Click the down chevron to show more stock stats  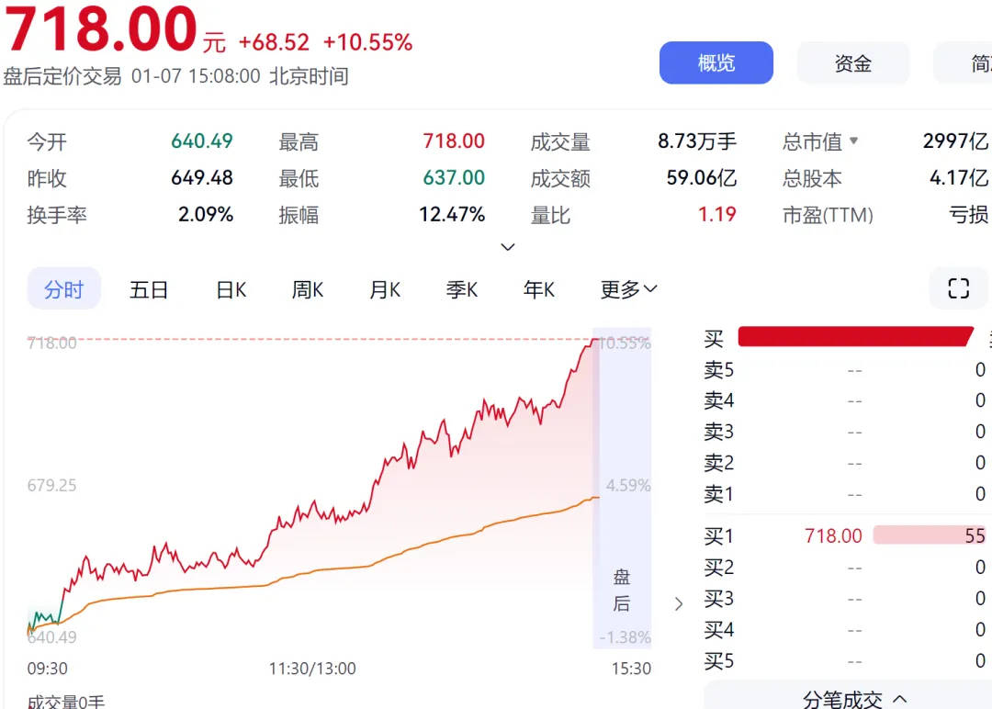508,246
